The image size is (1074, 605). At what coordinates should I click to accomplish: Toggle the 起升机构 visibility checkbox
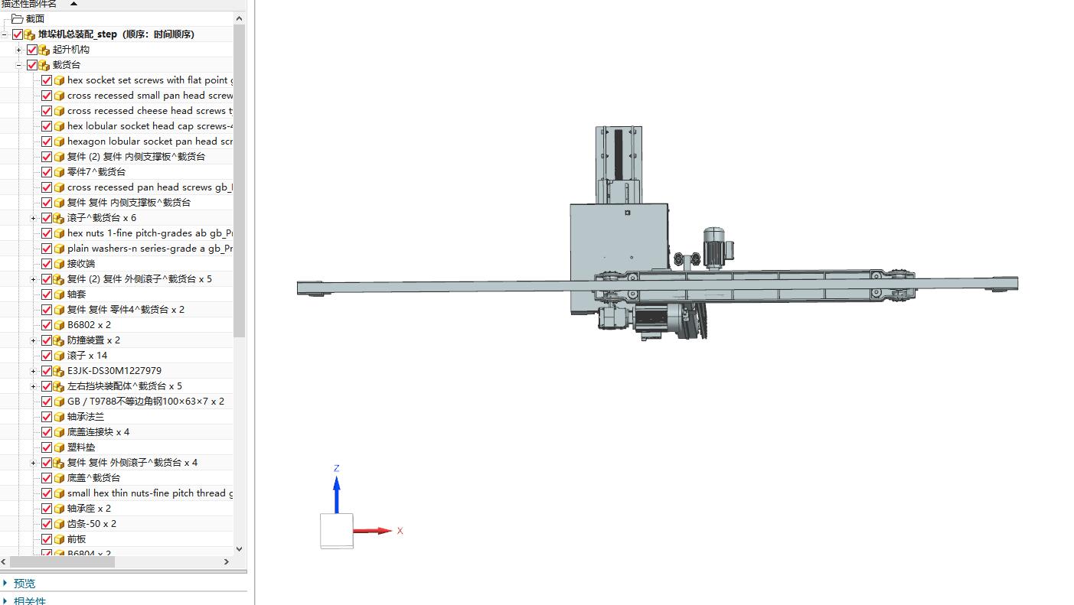point(32,50)
